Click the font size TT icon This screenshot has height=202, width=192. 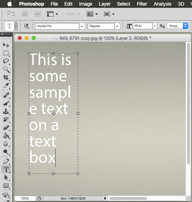point(129,26)
